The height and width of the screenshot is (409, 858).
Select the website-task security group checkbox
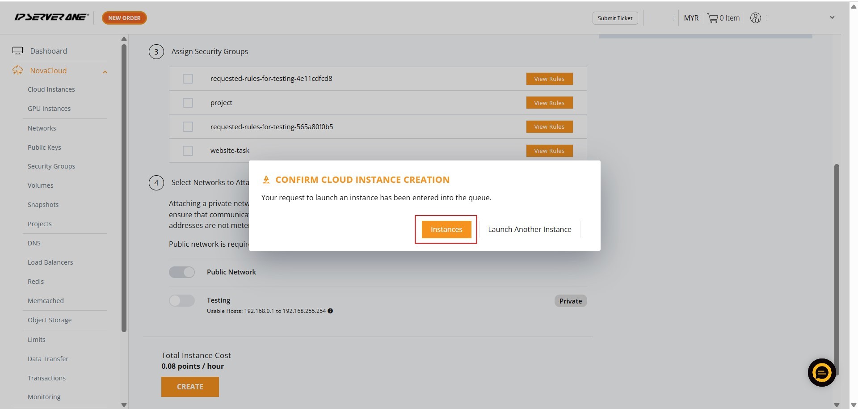188,151
